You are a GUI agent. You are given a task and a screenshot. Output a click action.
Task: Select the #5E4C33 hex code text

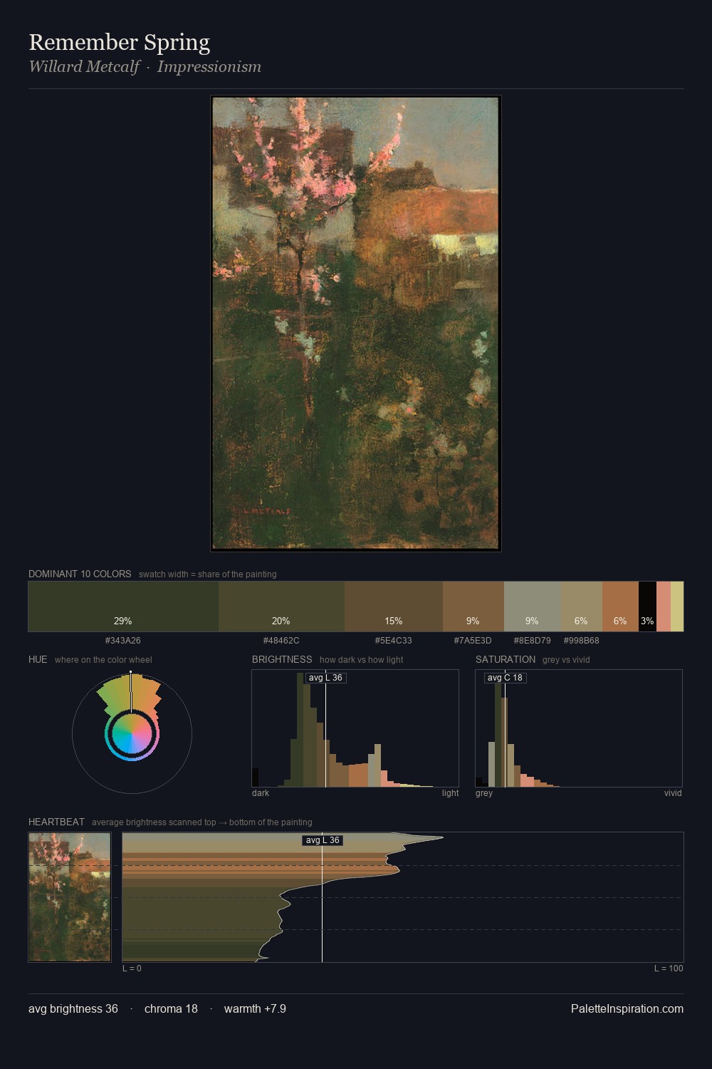point(394,641)
